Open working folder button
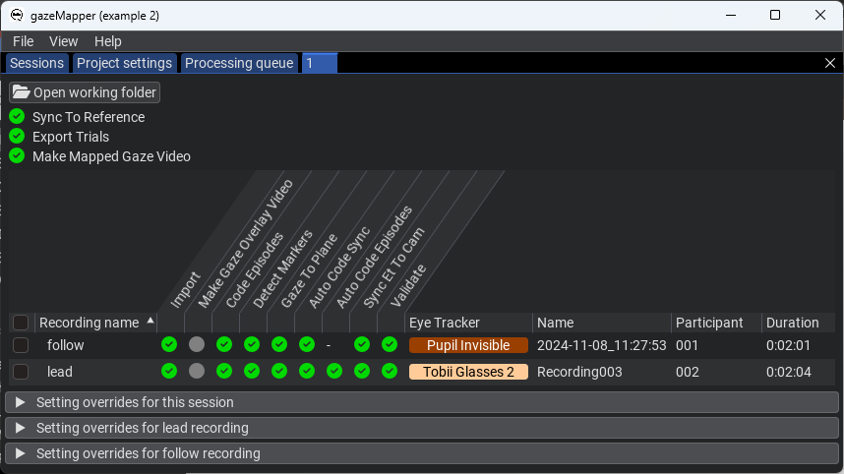This screenshot has height=474, width=844. [x=85, y=92]
